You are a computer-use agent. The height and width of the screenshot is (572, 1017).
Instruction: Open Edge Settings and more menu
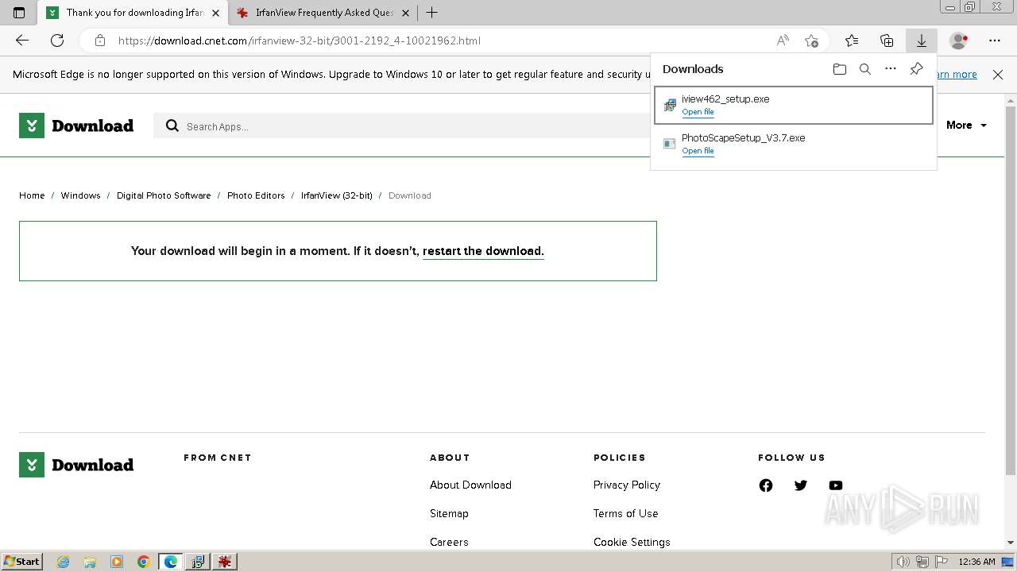995,41
